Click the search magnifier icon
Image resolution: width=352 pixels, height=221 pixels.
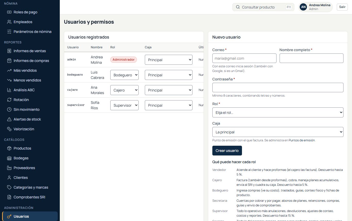click(x=238, y=7)
